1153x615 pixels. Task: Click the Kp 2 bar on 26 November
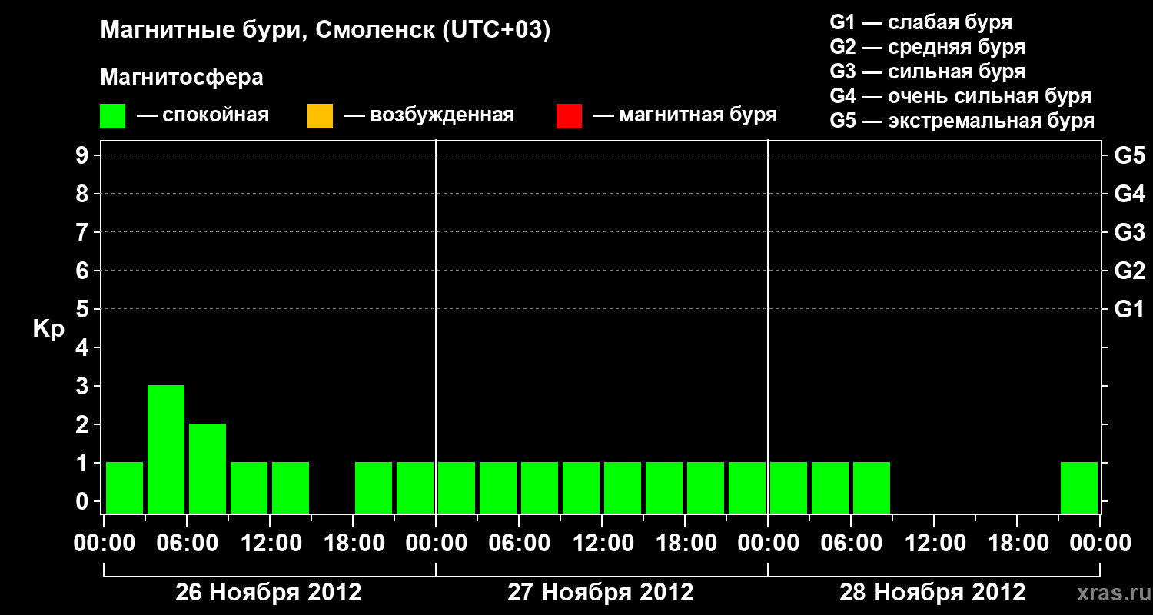tap(208, 468)
